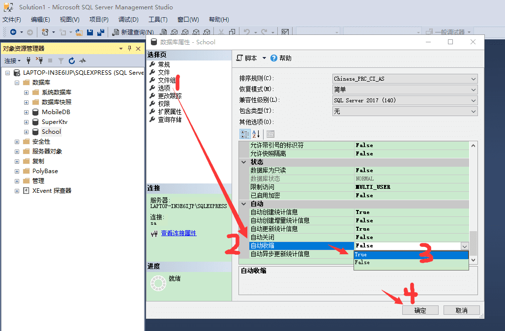Click the 确定 button
Image resolution: width=505 pixels, height=331 pixels.
(x=420, y=310)
